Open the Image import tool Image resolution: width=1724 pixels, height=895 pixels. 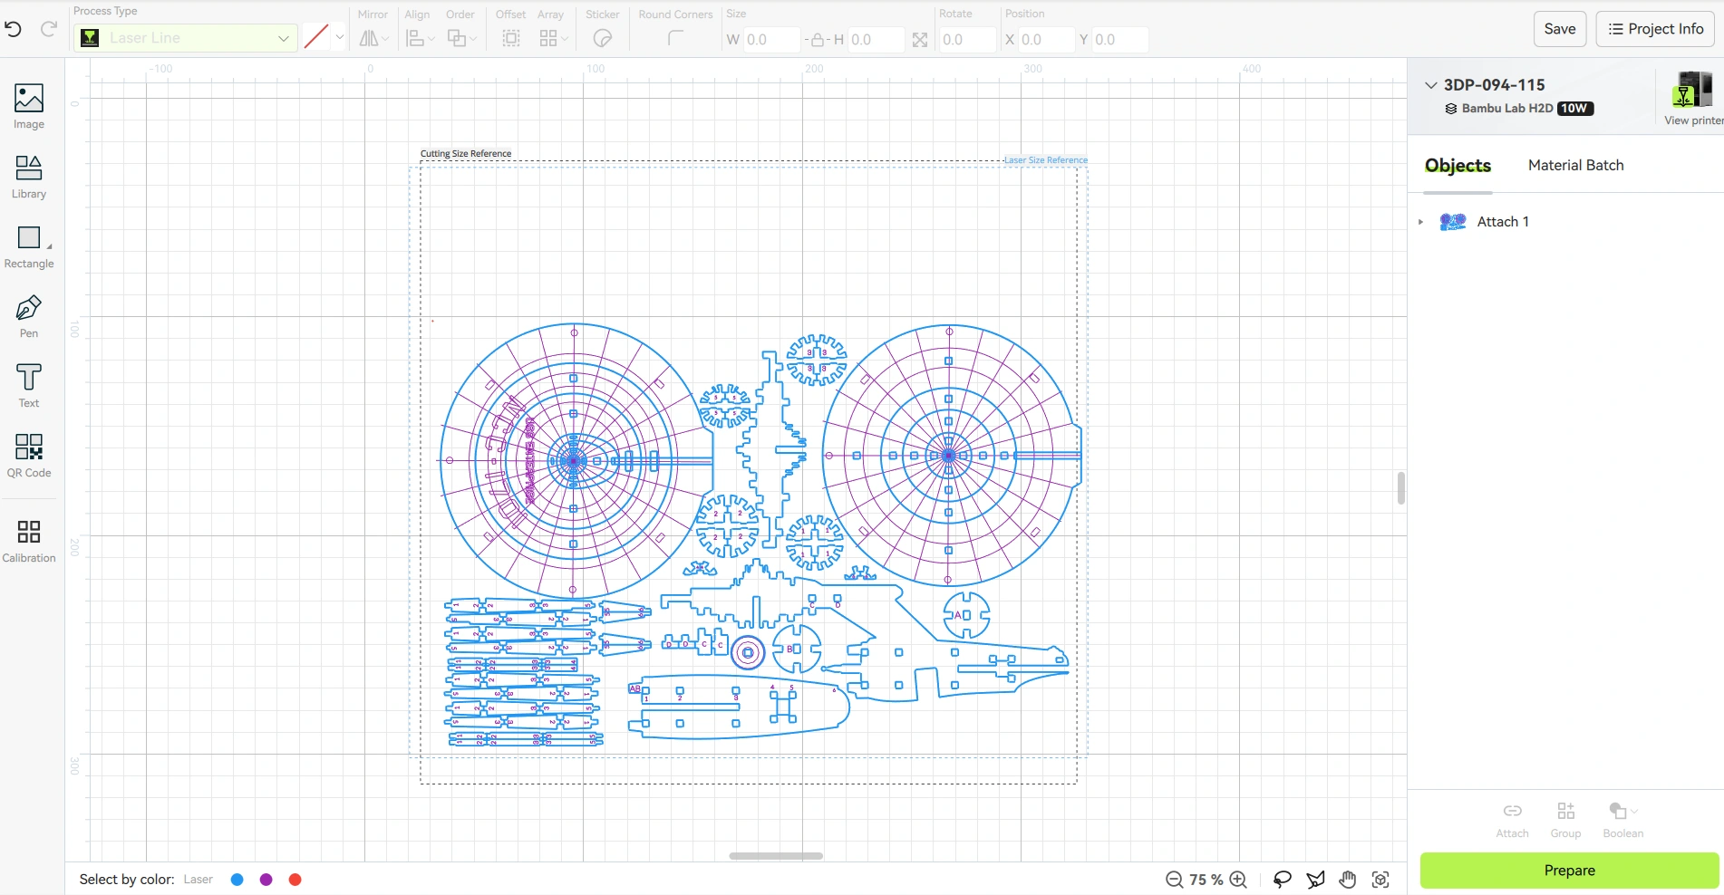tap(29, 106)
